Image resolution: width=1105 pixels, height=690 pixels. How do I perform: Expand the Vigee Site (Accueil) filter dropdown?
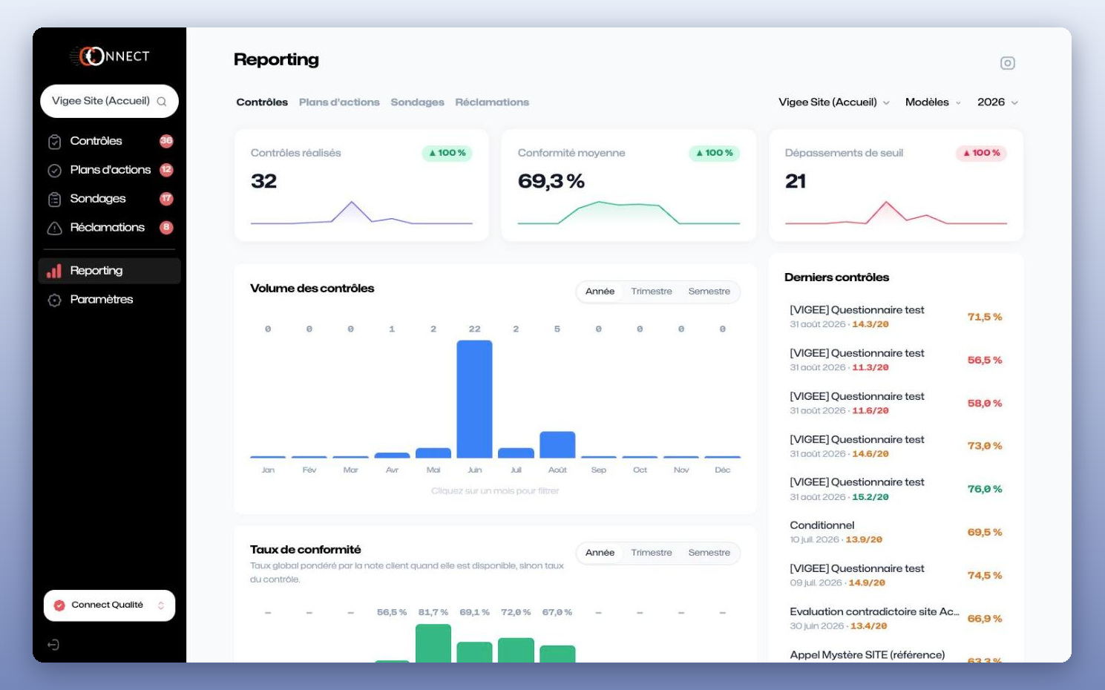tap(833, 102)
